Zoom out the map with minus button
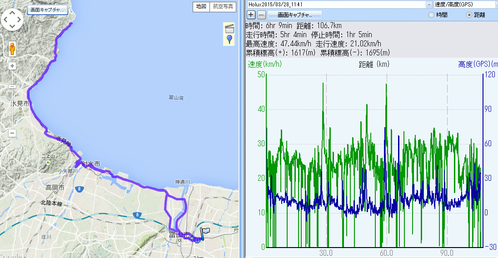The image size is (498, 258). (12, 133)
